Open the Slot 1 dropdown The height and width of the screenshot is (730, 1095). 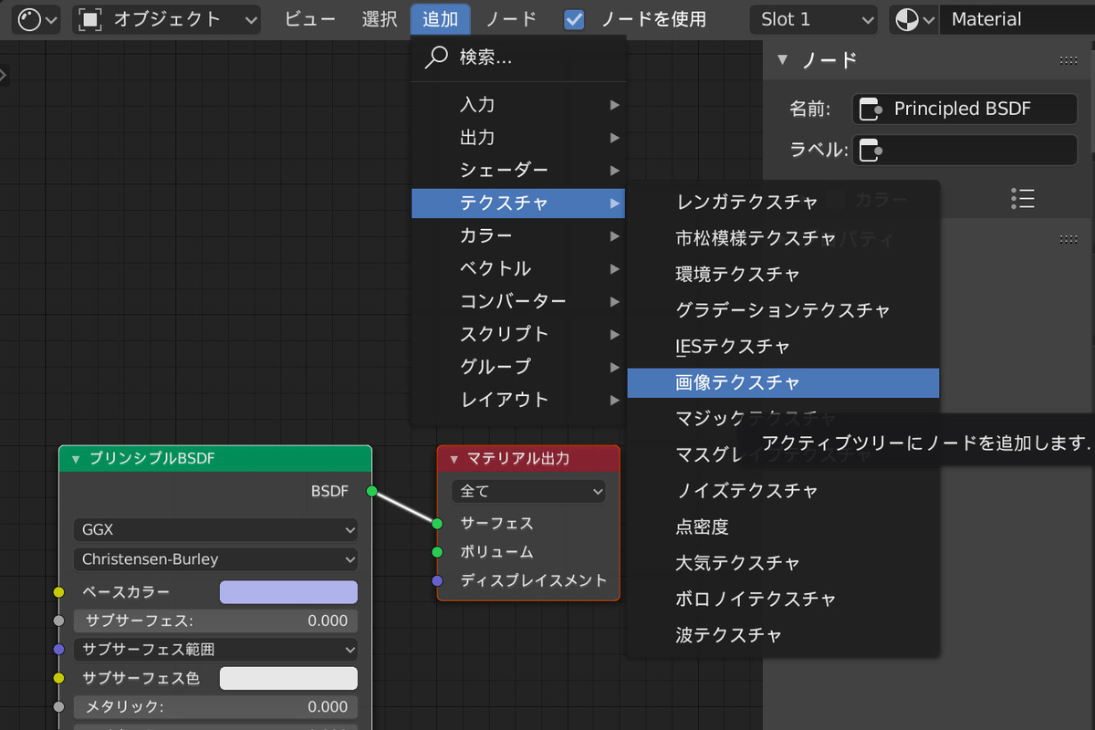(812, 18)
